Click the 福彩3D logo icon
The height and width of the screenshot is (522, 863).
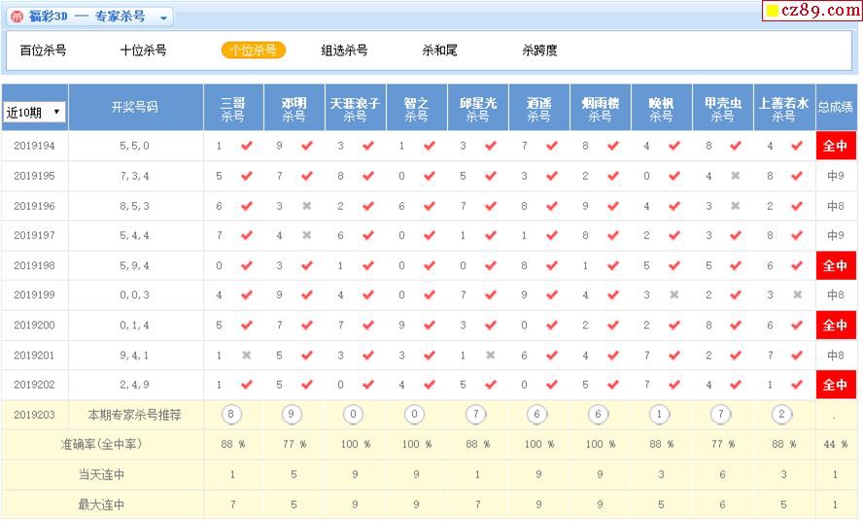[x=17, y=17]
